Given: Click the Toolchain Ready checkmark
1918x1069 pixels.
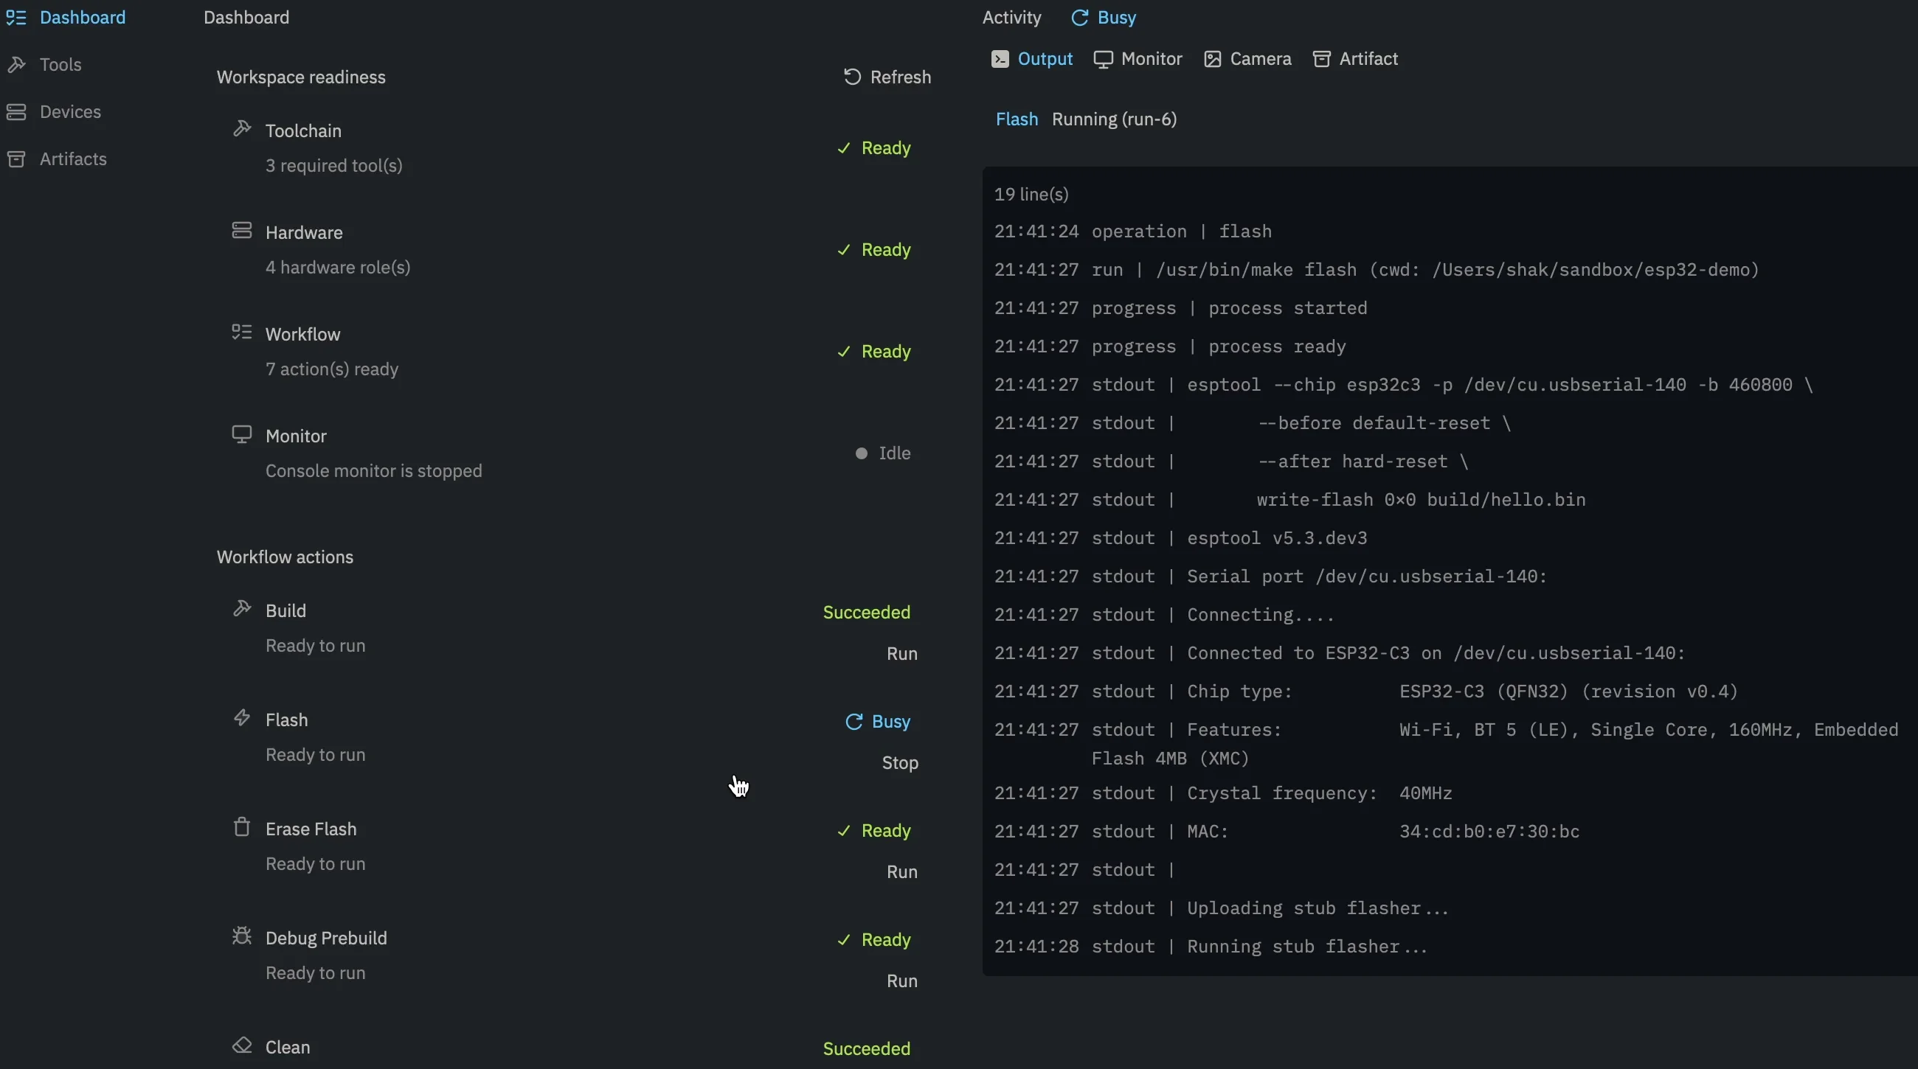Looking at the screenshot, I should [x=844, y=149].
